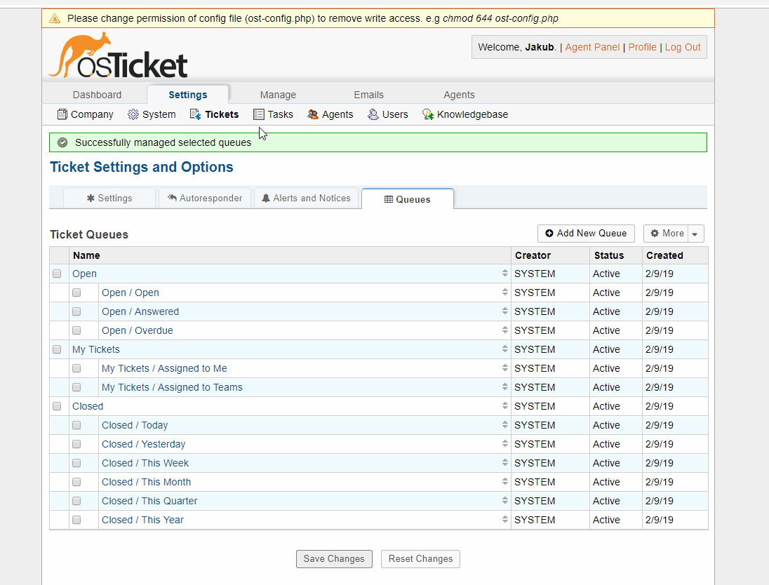Open Knowledgebase via its book icon
Screen dimensions: 769x585
427,114
